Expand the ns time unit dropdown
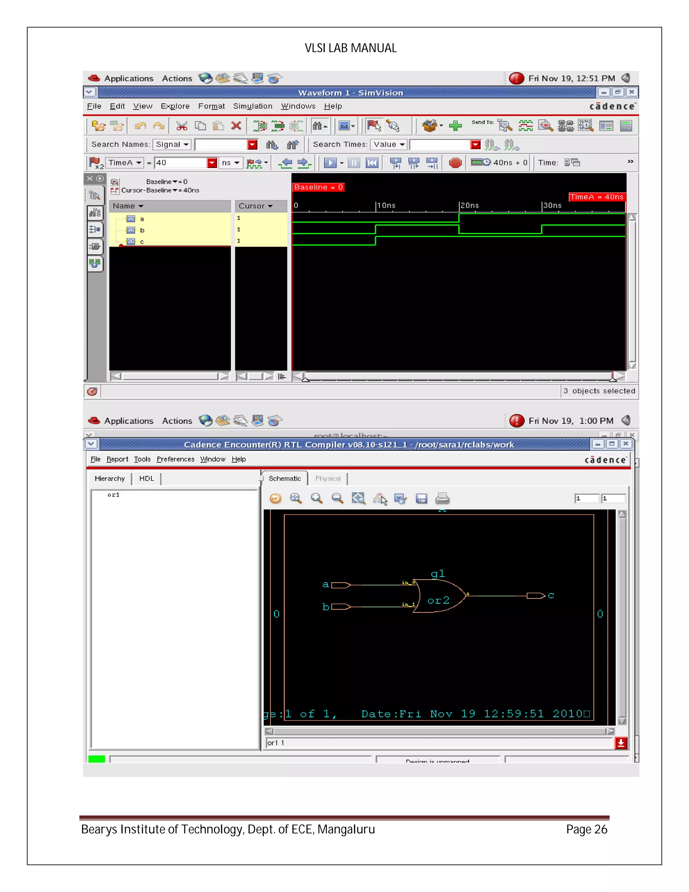Screen dimensions: 689x892 tap(230, 163)
